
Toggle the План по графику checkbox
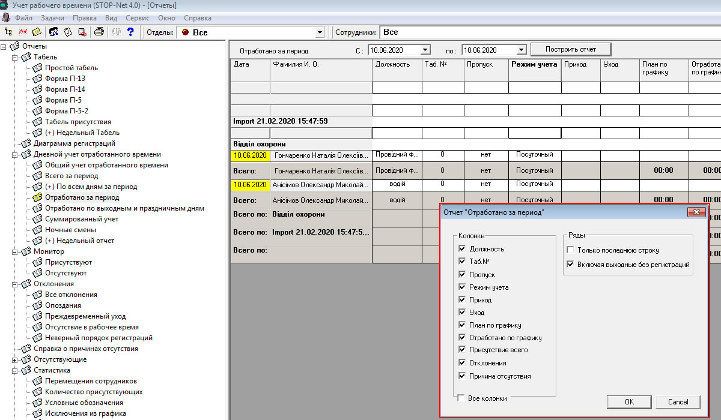[x=462, y=325]
